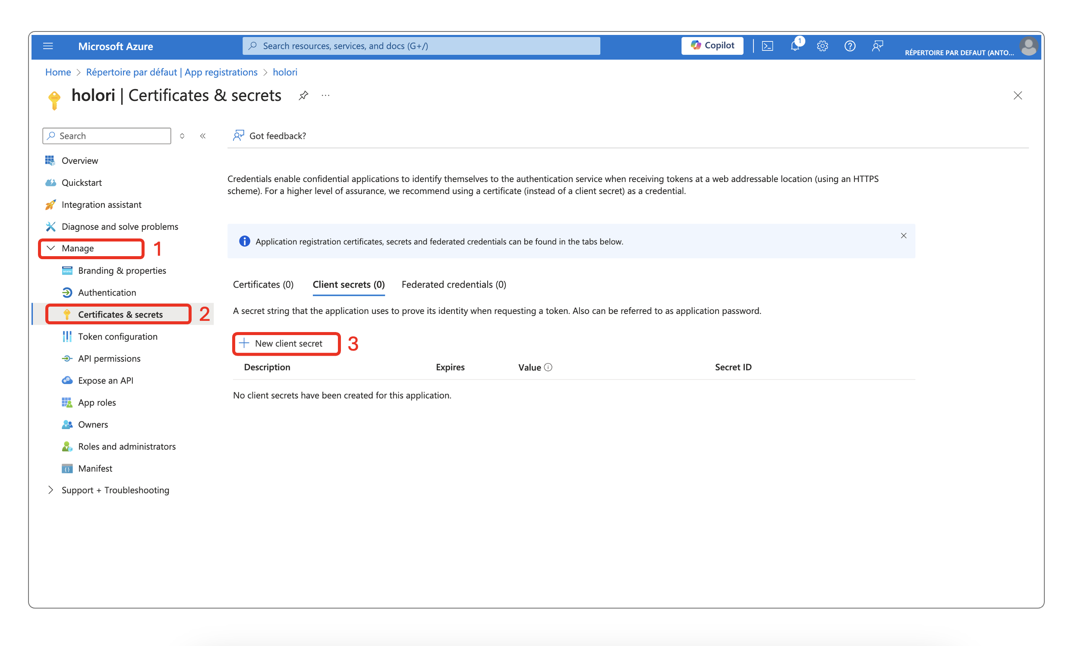Viewport: 1078px width, 646px height.
Task: Close the Certificates & secrets blade
Action: (x=1018, y=95)
